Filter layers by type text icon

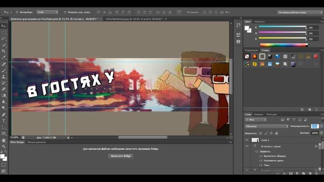tap(294, 120)
